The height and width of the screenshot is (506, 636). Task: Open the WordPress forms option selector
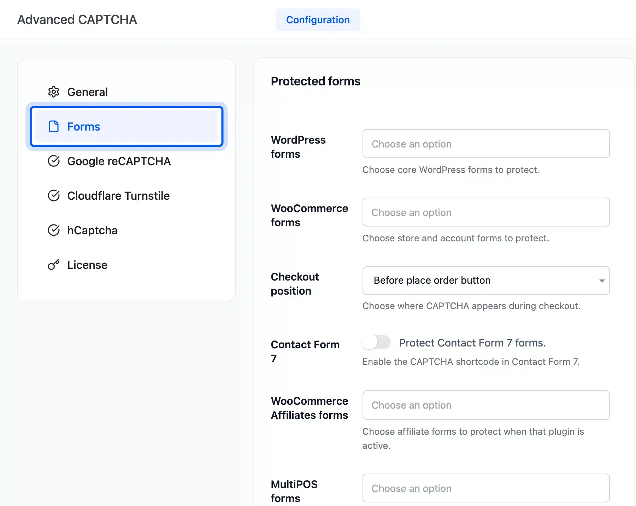486,144
